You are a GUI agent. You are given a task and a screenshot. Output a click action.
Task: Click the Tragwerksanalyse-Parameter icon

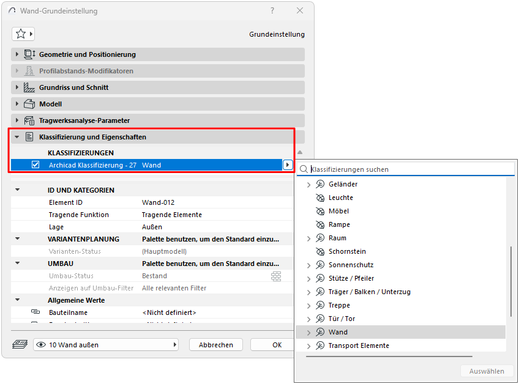coord(29,120)
